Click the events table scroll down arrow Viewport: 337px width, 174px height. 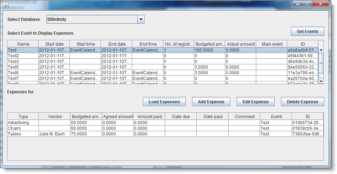tap(321, 81)
